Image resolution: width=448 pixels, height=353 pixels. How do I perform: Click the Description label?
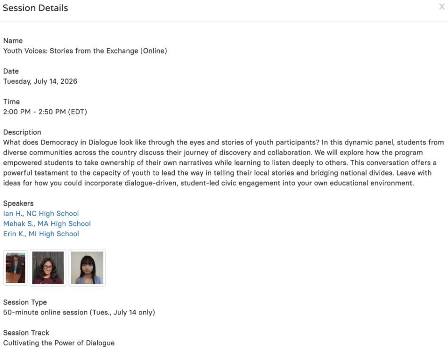coord(22,132)
